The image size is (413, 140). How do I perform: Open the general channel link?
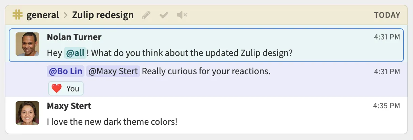click(x=43, y=15)
